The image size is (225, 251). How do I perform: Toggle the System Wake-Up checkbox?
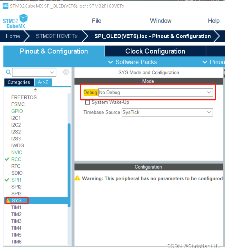point(87,102)
